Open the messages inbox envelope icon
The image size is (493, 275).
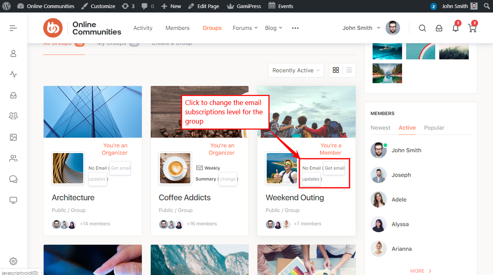(439, 28)
